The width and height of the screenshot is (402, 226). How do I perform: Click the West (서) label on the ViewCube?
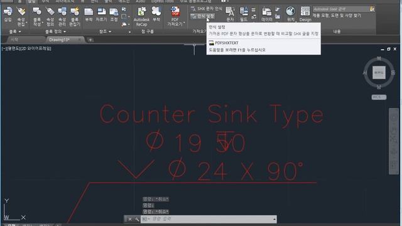365,73
